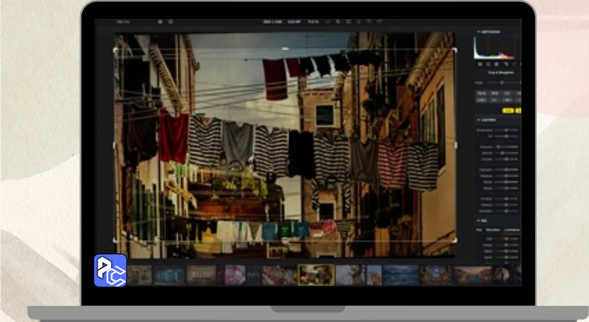
Task: Click the crop angle slider
Action: coord(502,83)
